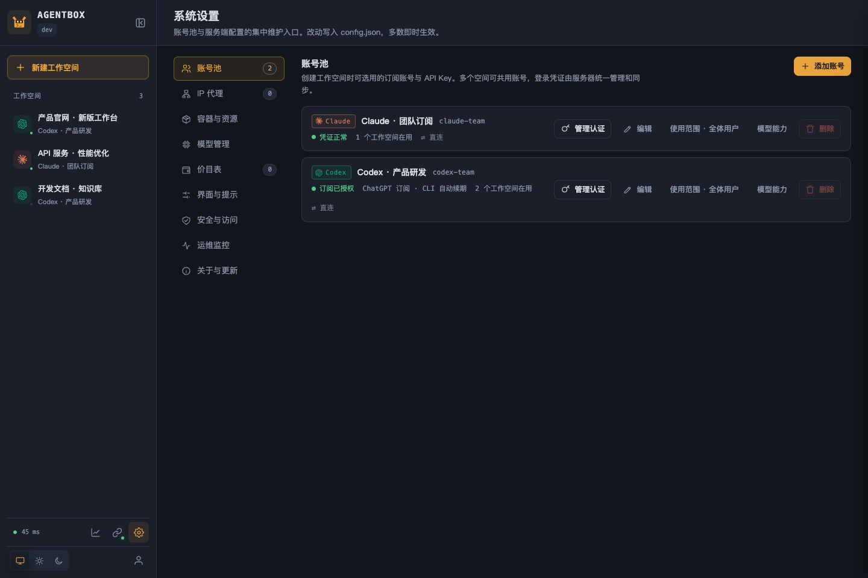Click the AgentBox logo icon
Viewport: 868px width, 578px height.
[x=19, y=22]
